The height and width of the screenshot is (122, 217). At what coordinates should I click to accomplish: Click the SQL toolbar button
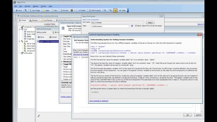[x=105, y=11]
